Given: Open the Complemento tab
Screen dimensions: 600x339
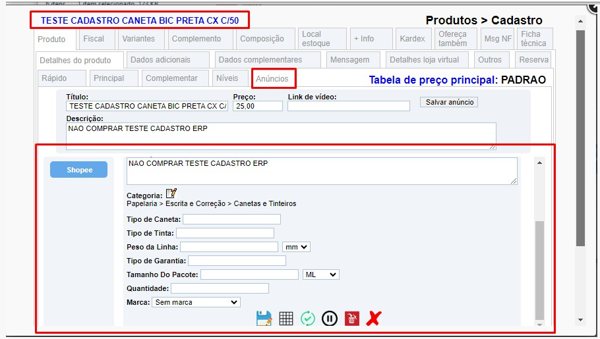Looking at the screenshot, I should [200, 39].
